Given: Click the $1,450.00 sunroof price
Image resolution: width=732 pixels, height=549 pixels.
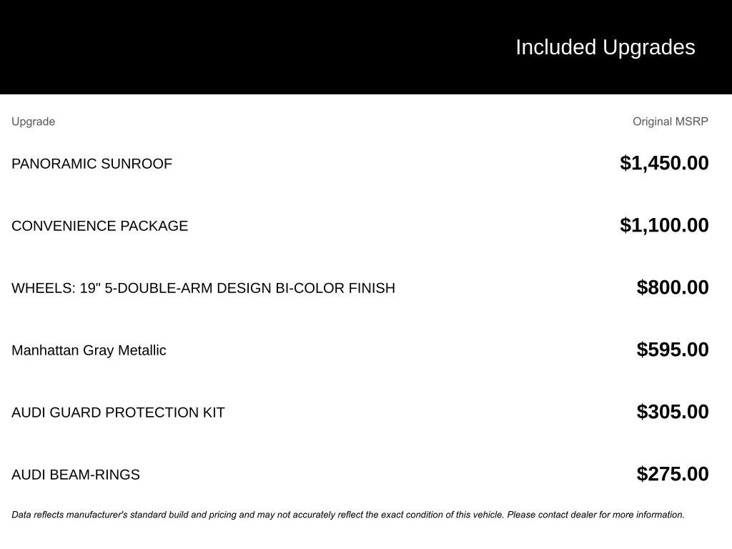Looking at the screenshot, I should 664,163.
